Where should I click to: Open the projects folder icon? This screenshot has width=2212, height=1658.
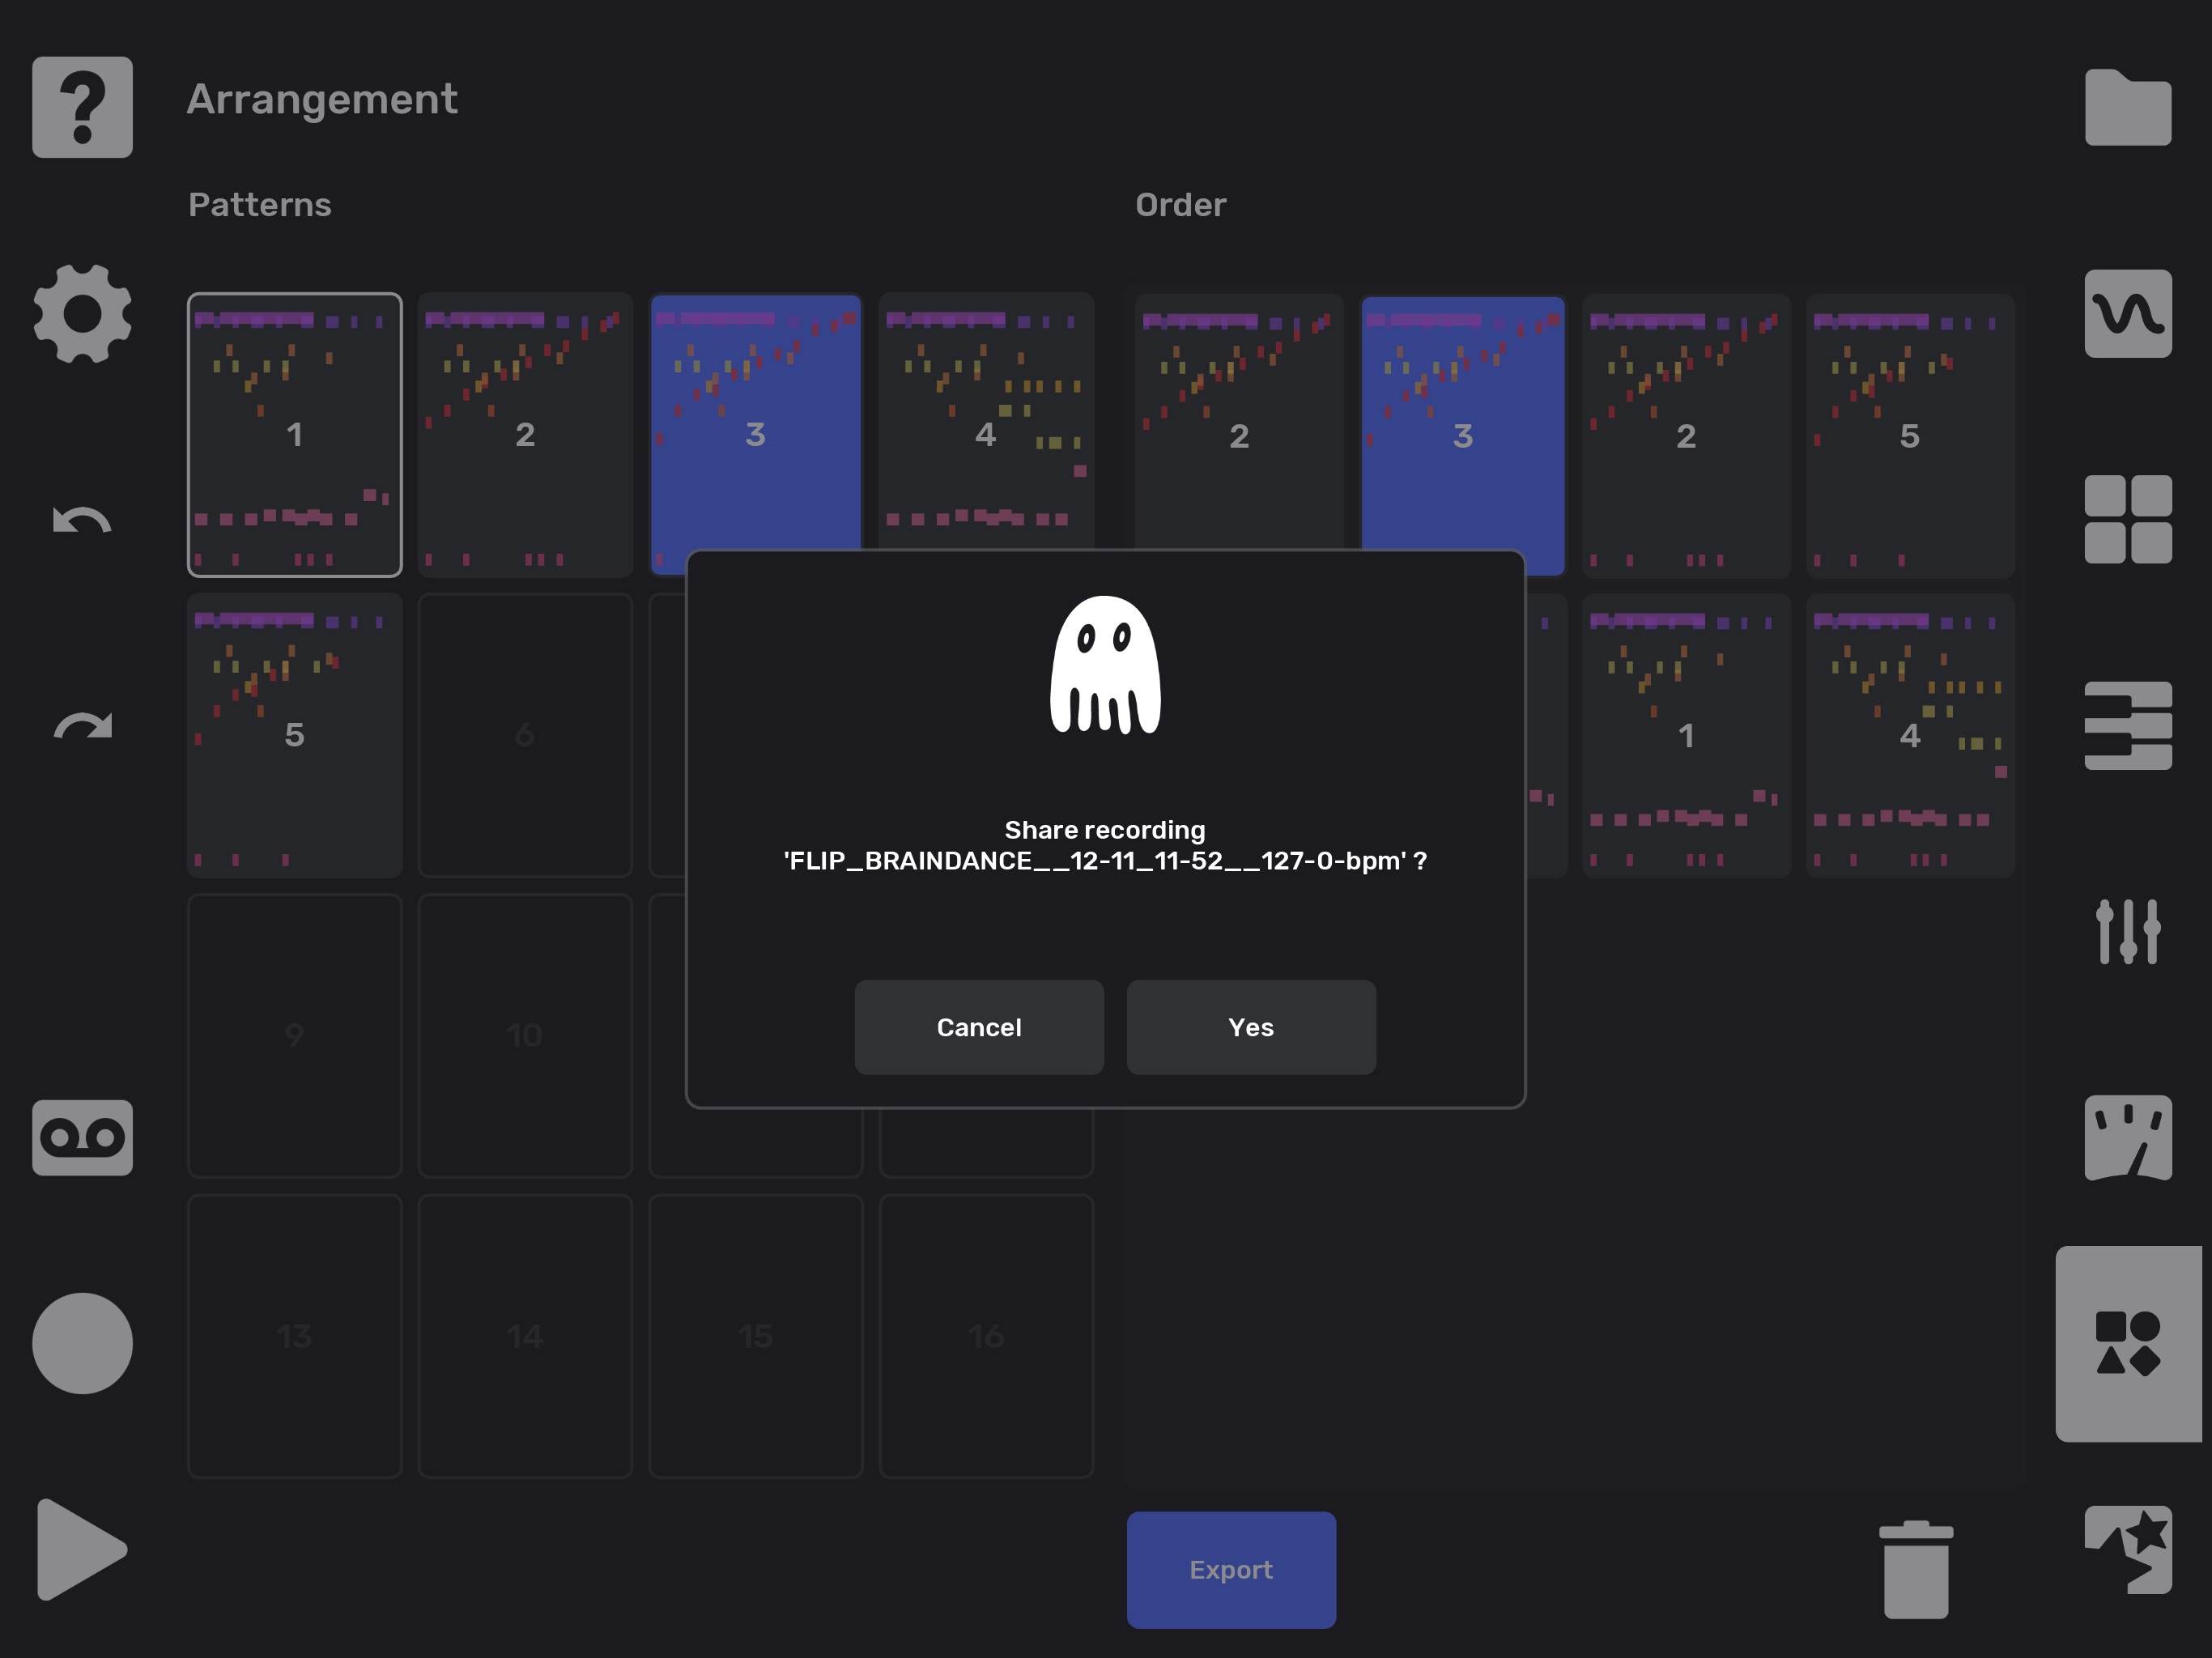(2128, 107)
